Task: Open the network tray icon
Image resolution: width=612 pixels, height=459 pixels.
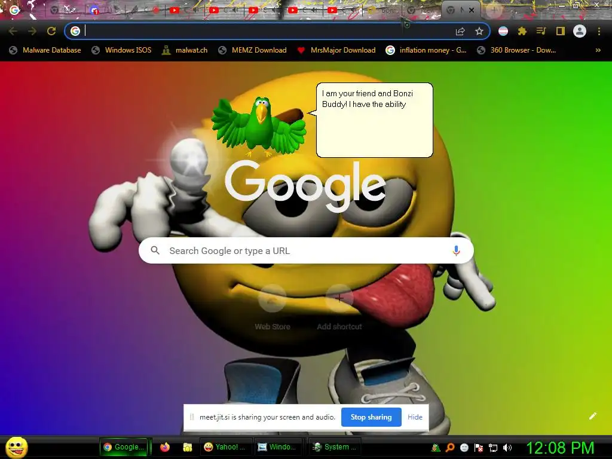Action: [x=493, y=448]
